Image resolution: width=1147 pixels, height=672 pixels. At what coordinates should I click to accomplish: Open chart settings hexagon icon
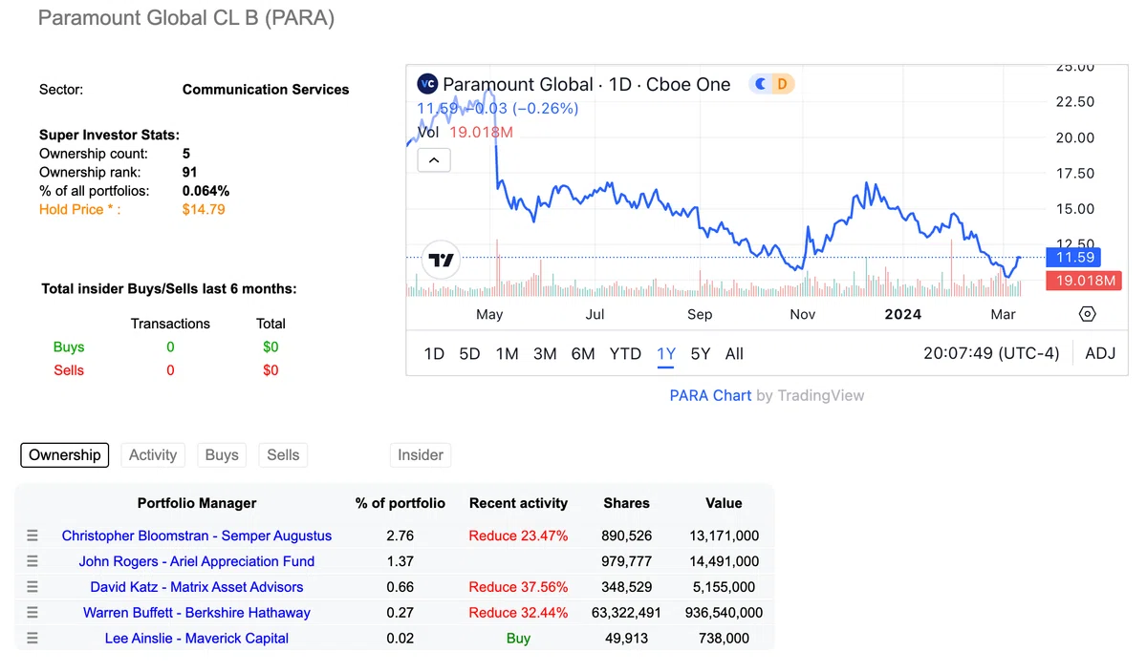[x=1087, y=314]
